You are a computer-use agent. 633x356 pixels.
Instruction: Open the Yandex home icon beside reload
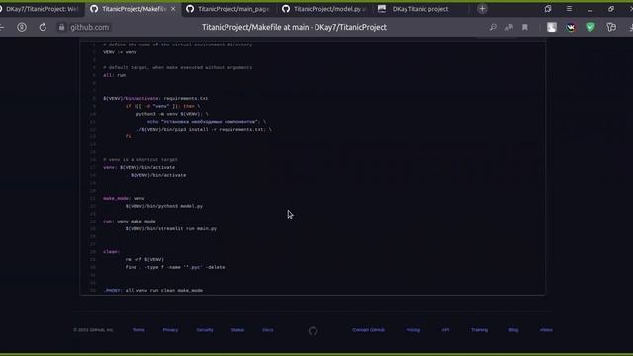point(22,27)
